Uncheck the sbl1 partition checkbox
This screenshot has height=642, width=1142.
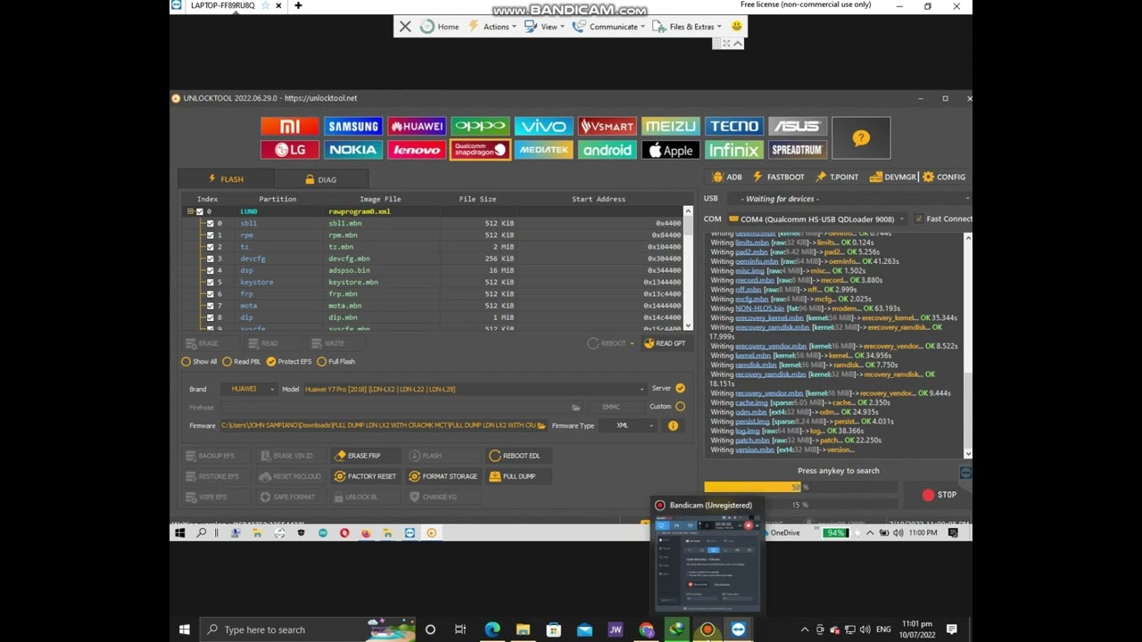tap(210, 224)
